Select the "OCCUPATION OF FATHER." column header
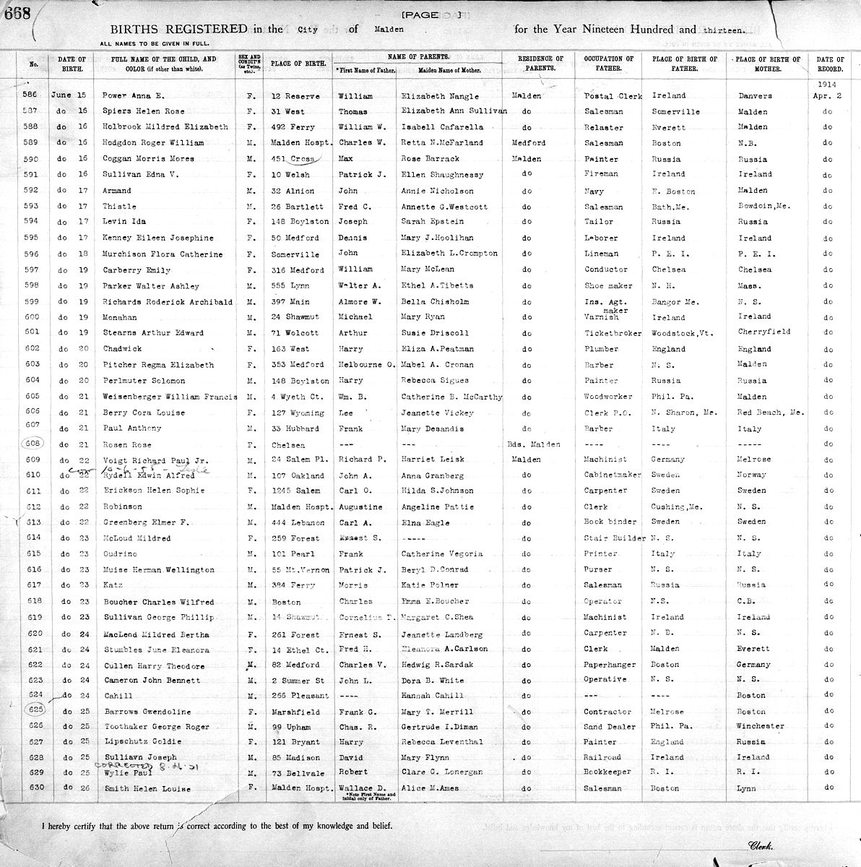This screenshot has height=867, width=861. coord(608,64)
